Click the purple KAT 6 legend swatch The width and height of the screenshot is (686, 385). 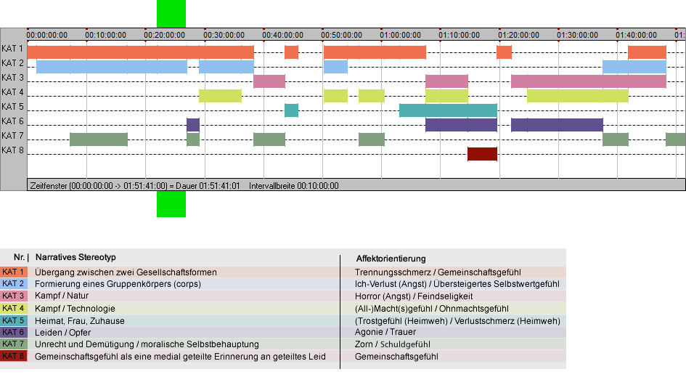coord(14,332)
